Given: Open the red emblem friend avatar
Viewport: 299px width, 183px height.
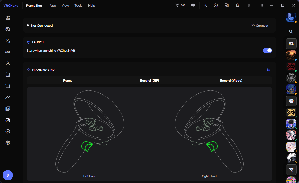Looking at the screenshot, I should pos(291,67).
